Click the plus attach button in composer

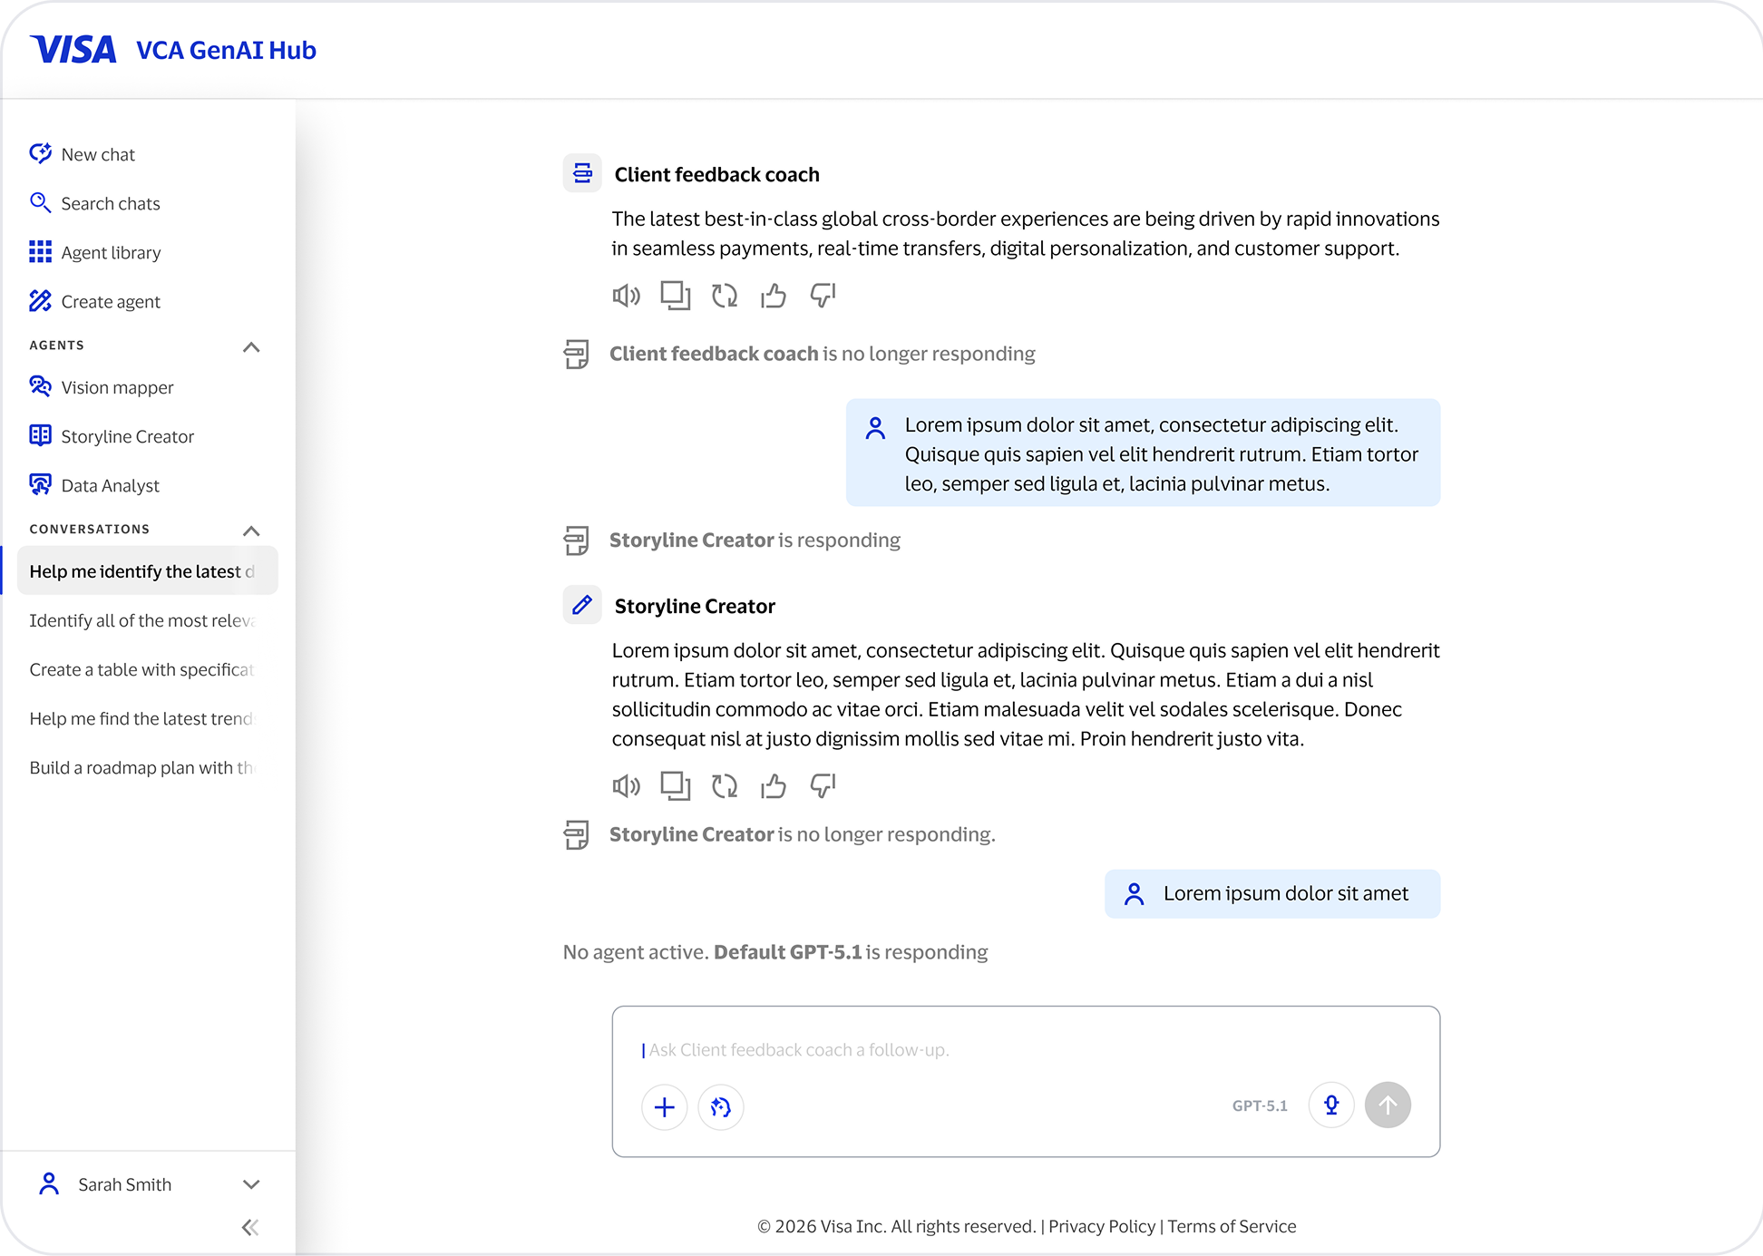coord(665,1106)
